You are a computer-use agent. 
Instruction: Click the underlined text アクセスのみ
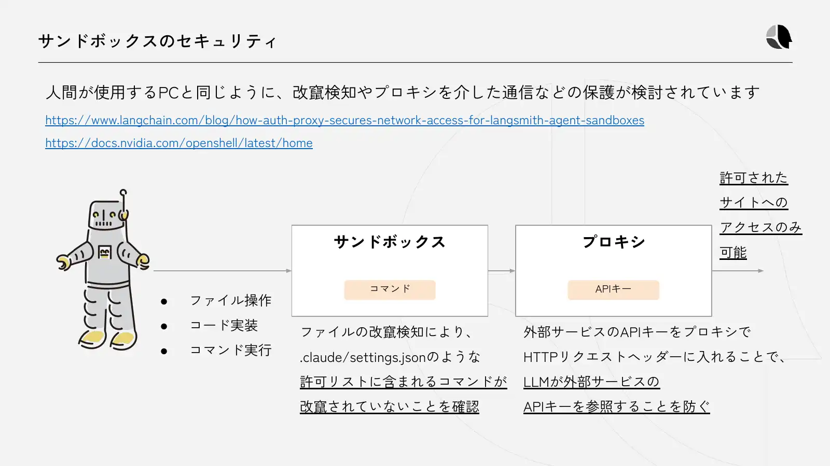761,227
